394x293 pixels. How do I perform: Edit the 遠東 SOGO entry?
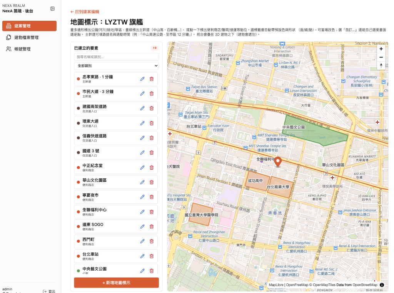click(142, 226)
